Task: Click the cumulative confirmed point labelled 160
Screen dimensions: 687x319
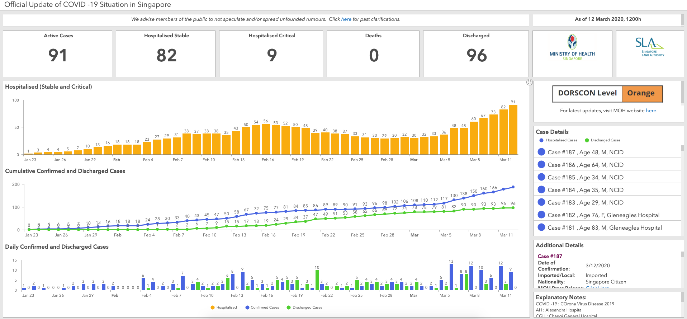Action: point(484,193)
